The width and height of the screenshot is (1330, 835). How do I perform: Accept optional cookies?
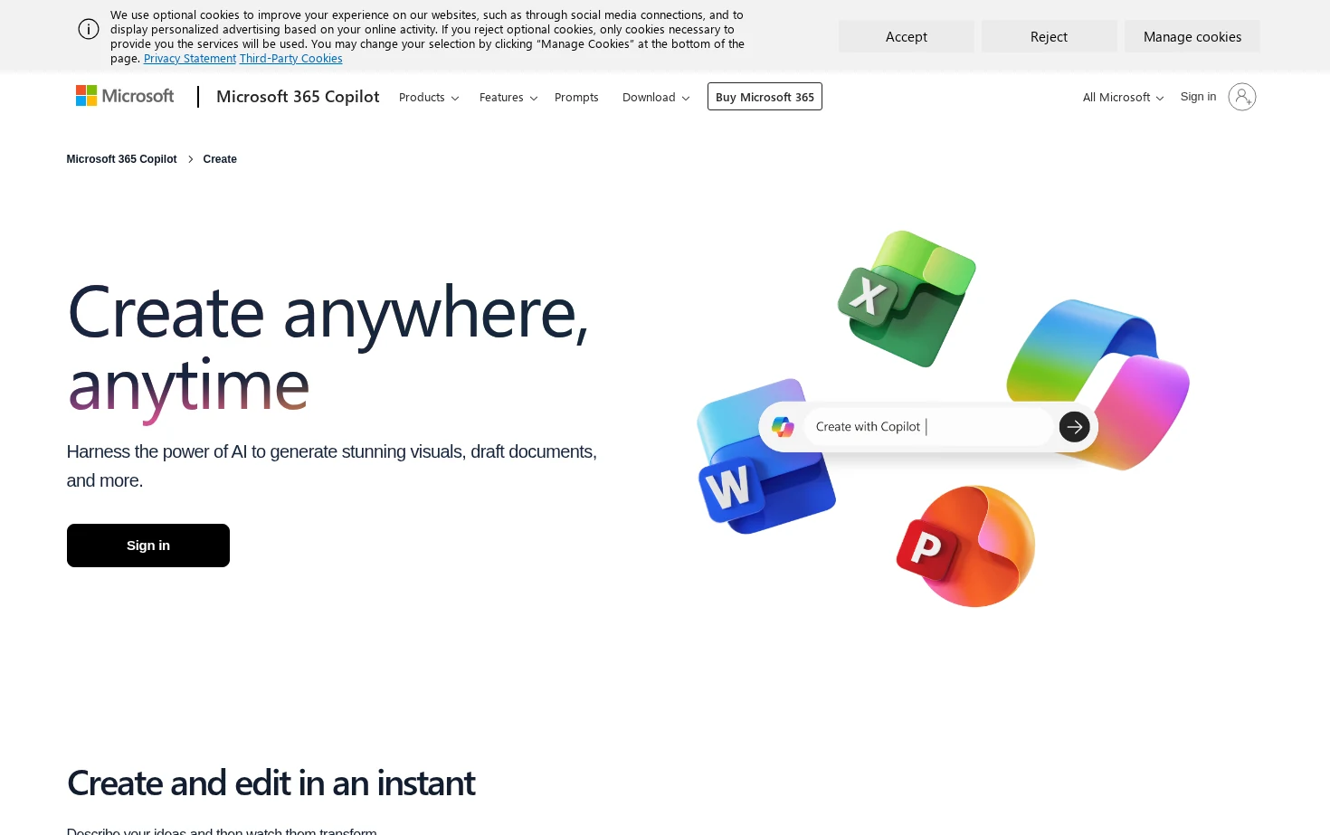[907, 37]
